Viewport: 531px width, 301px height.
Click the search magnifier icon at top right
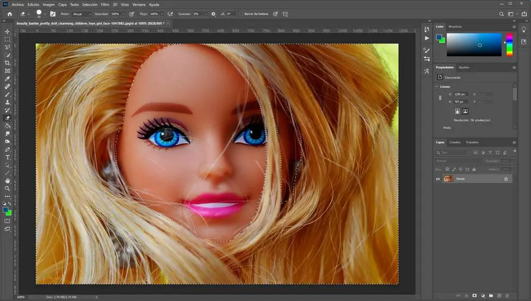click(501, 14)
